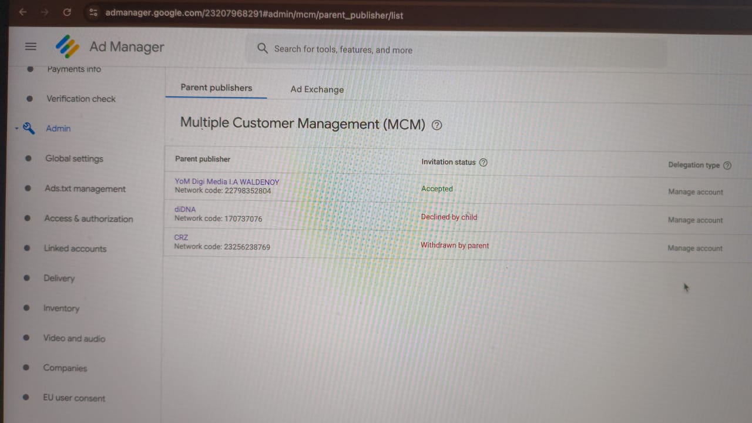Open Ads.txt management in sidebar
The width and height of the screenshot is (752, 423).
point(85,189)
